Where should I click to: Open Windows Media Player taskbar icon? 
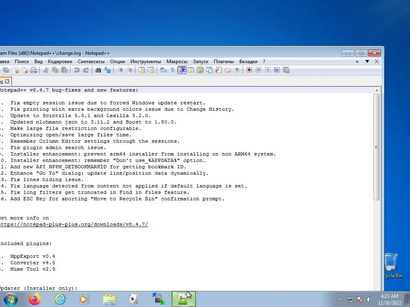pyautogui.click(x=84, y=299)
